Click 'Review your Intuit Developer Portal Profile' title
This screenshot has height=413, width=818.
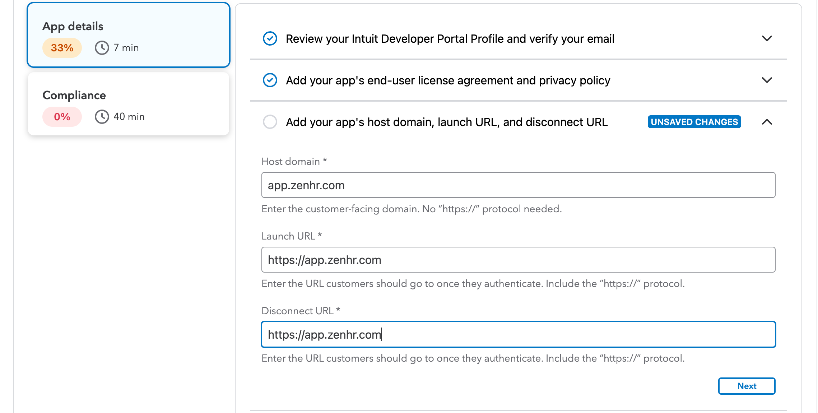coord(450,39)
